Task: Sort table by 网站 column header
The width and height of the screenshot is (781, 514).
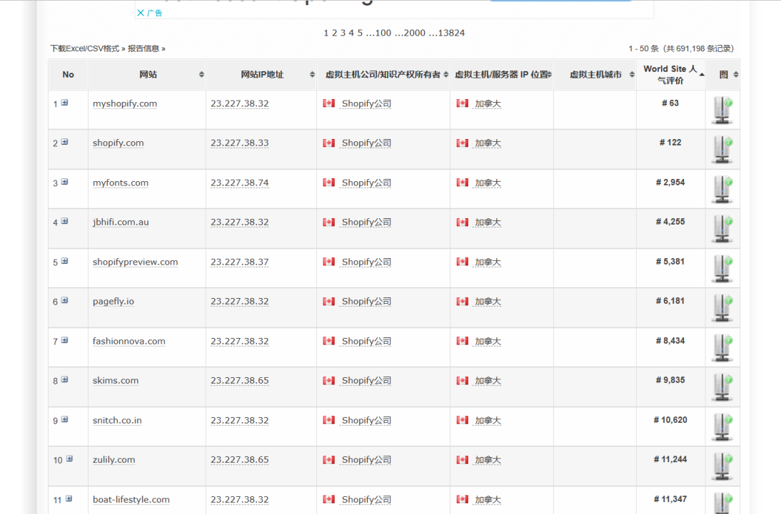Action: (148, 75)
